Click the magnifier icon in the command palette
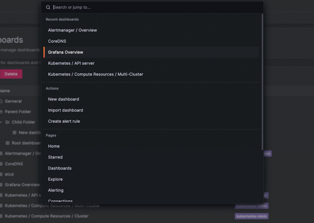This screenshot has width=314, height=223. click(48, 7)
